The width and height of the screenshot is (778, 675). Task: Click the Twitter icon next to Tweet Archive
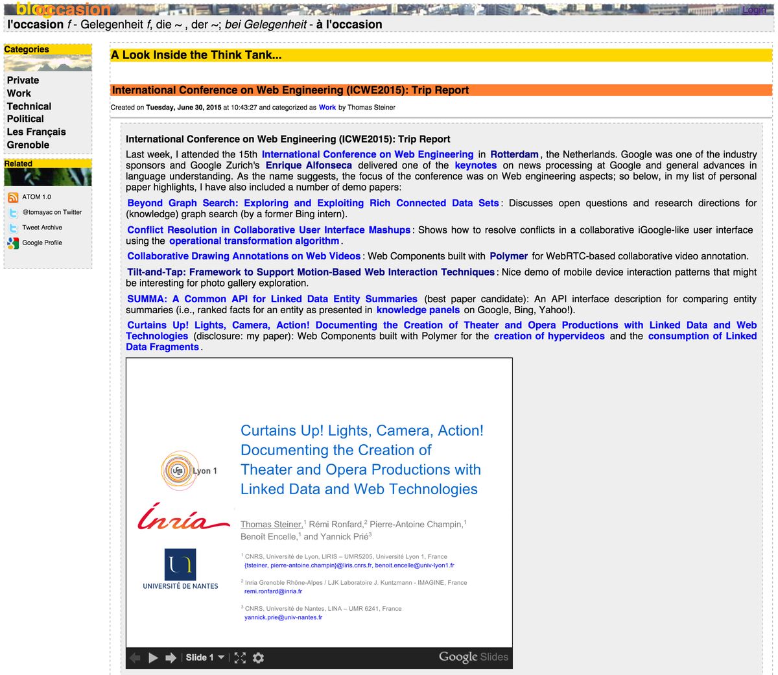tap(13, 228)
